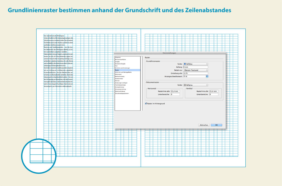Screen dimensions: 282x186
Task: Click the Hellgrau color swatch
Action: (x=185, y=85)
